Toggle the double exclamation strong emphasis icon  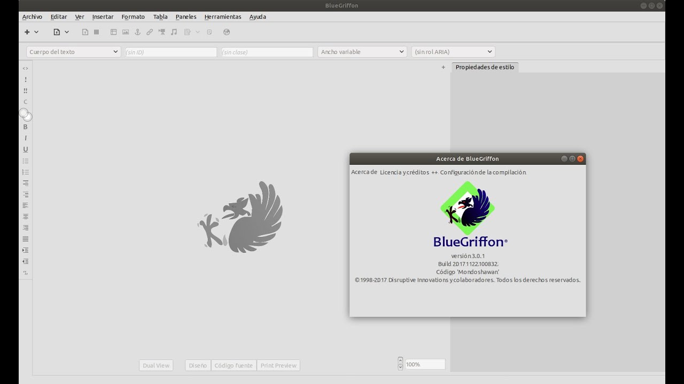point(25,91)
